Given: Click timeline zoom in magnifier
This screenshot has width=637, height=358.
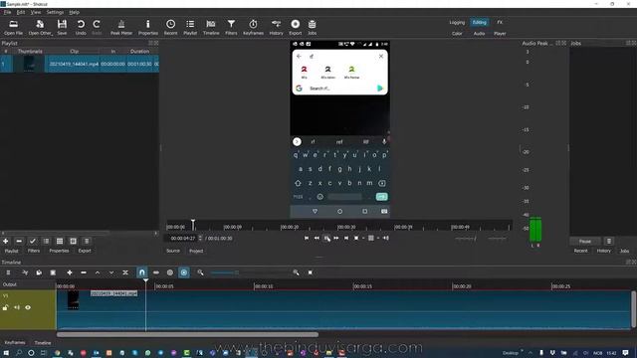Looking at the screenshot, I should tap(296, 272).
